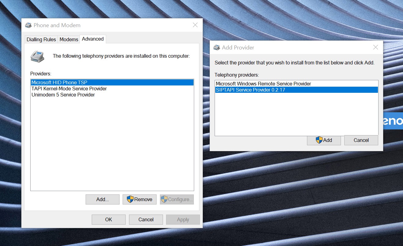The image size is (403, 246).
Task: Switch to the Dialling Rules tab
Action: pos(41,39)
